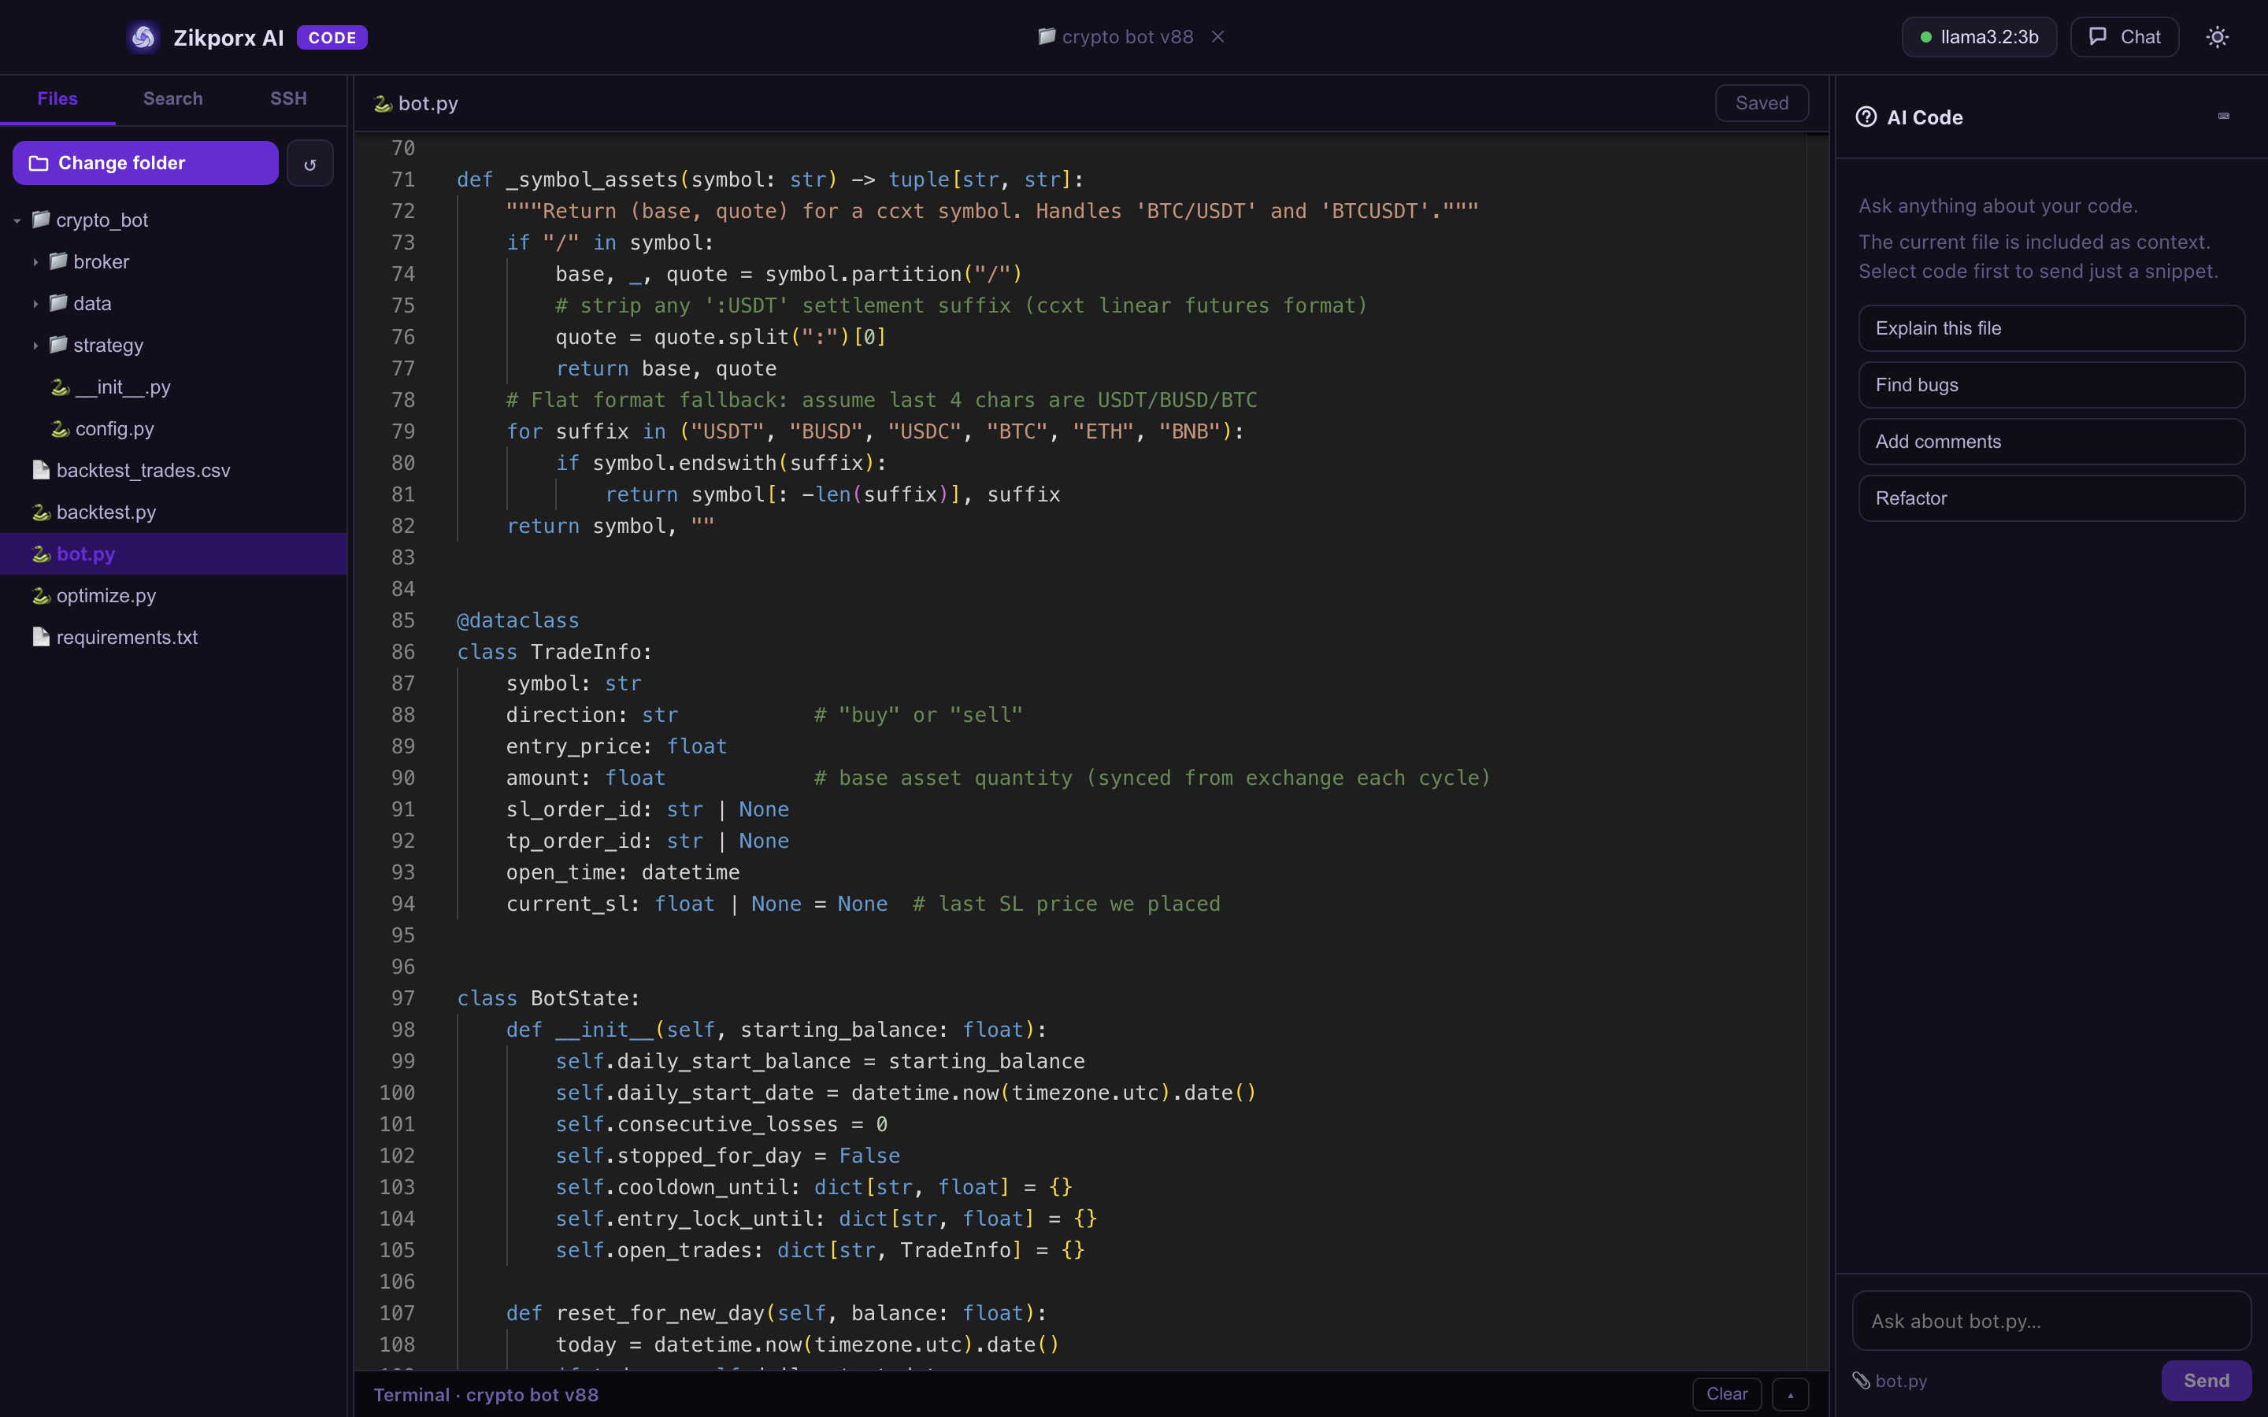Click the bot.py editor tab
This screenshot has height=1417, width=2268.
click(x=416, y=103)
